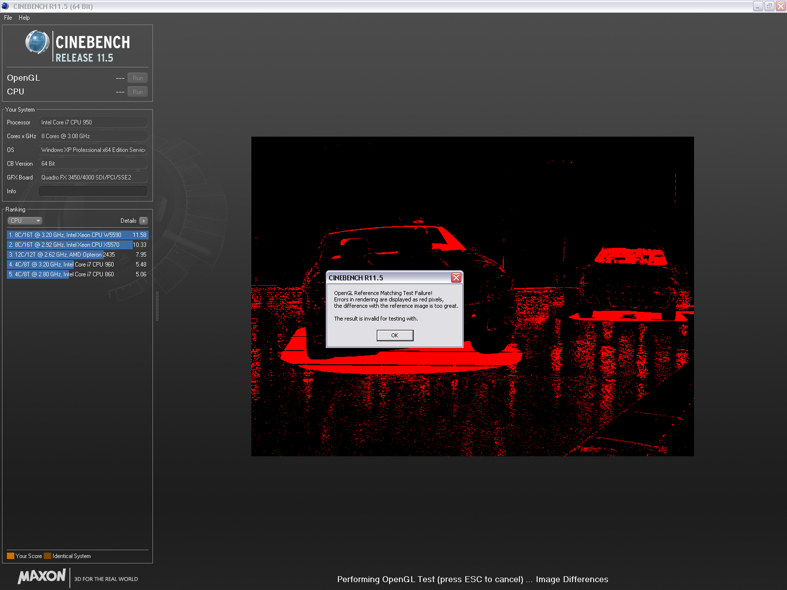This screenshot has height=590, width=787.
Task: Click the 'Performing OpenGL Test' status text
Action: click(x=473, y=579)
